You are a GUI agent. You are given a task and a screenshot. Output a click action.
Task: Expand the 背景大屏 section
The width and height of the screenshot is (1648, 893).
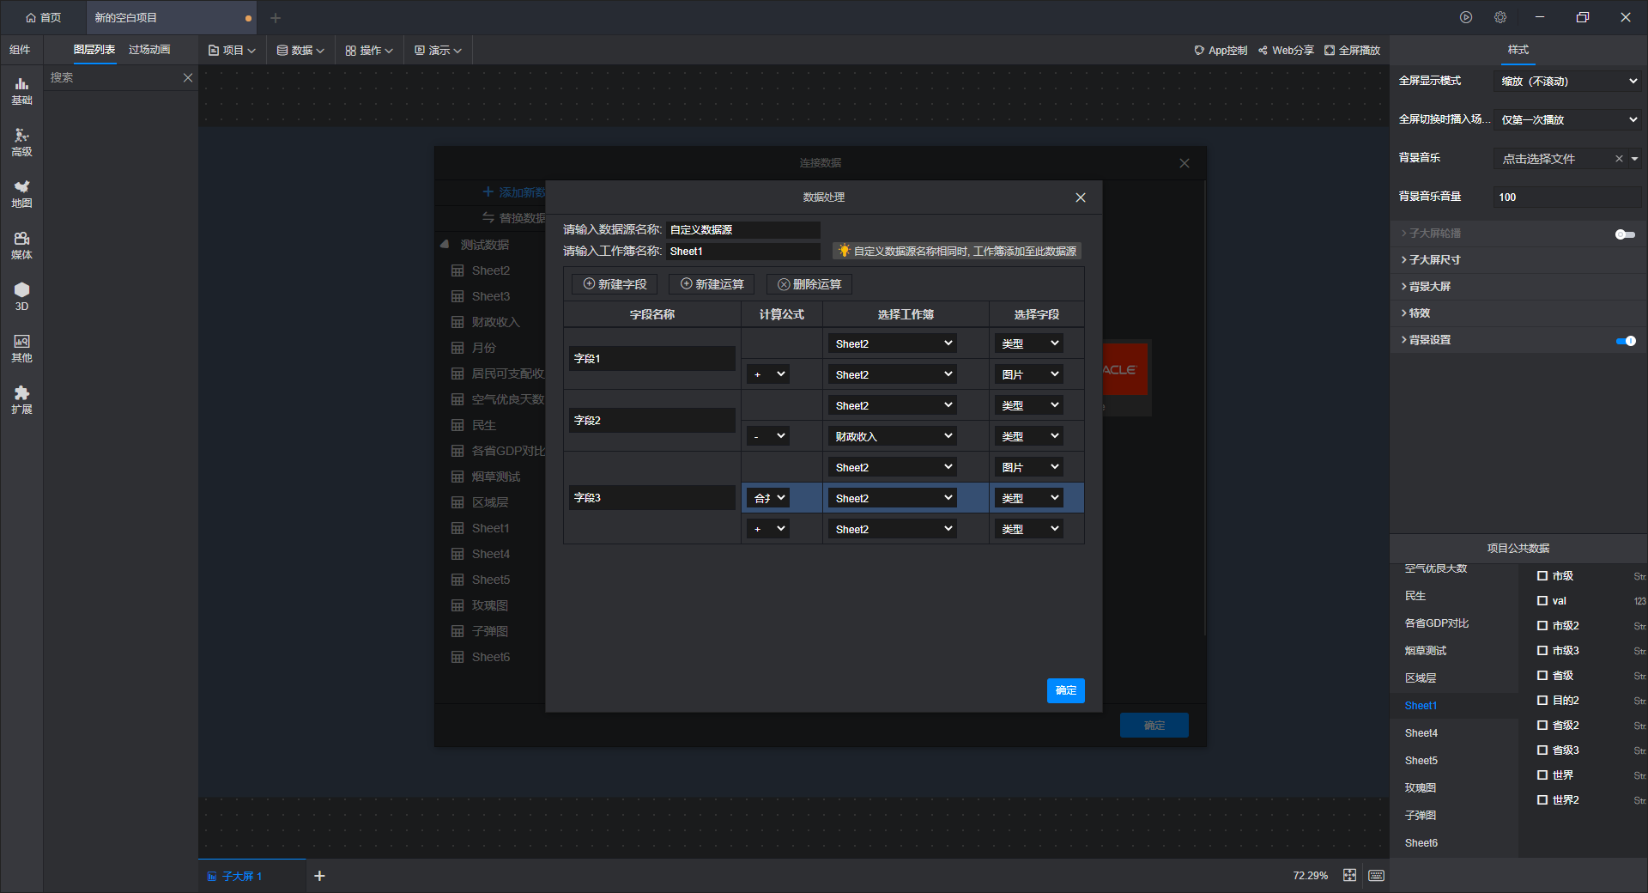(x=1518, y=287)
